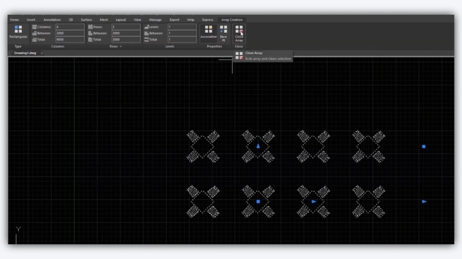Image resolution: width=462 pixels, height=259 pixels.
Task: Toggle the Associative array property
Action: pos(208,31)
